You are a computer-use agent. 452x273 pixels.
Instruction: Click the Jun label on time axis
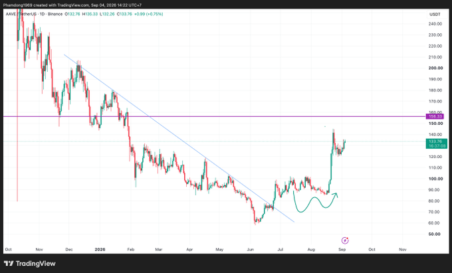[x=250, y=249]
